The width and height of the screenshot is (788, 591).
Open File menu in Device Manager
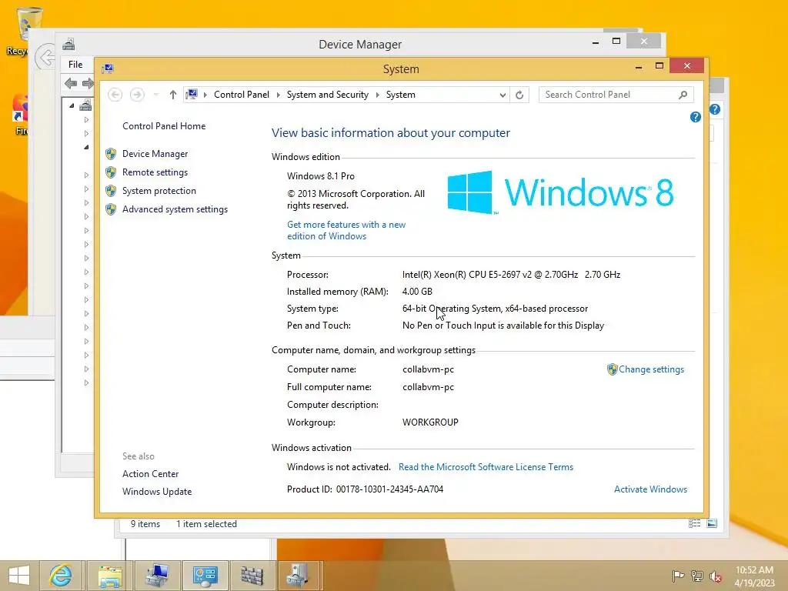pos(75,65)
